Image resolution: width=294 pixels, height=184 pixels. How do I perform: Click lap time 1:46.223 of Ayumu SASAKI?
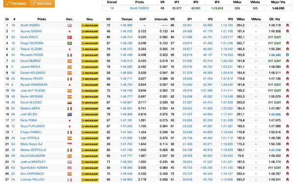tap(126, 31)
